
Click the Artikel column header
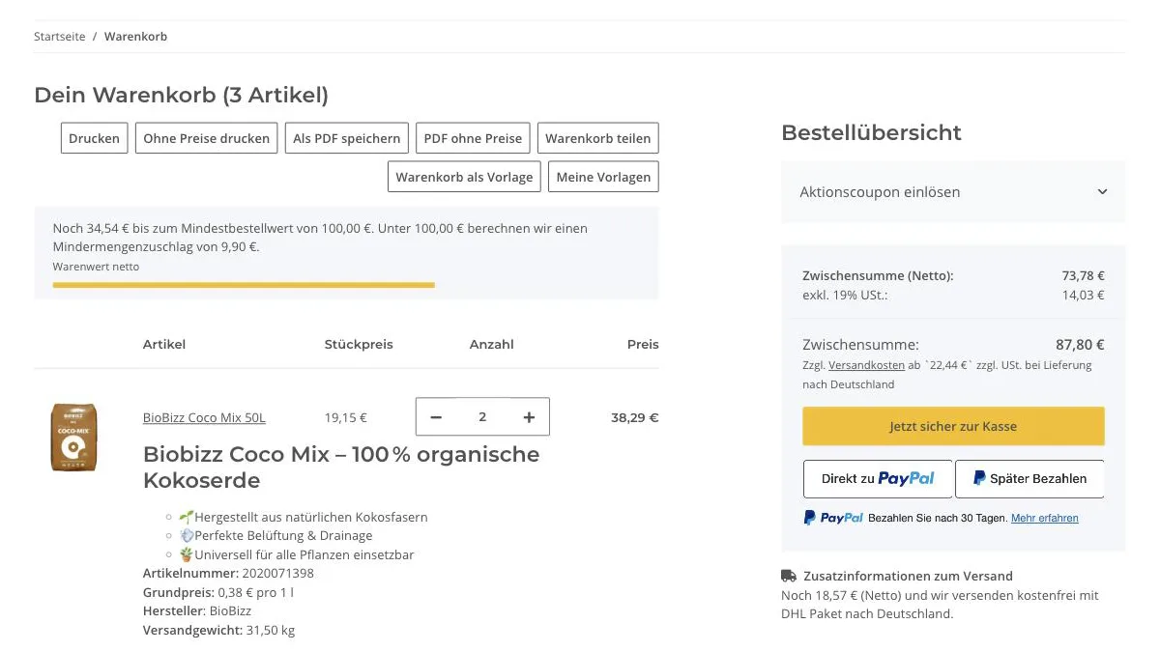tap(164, 344)
